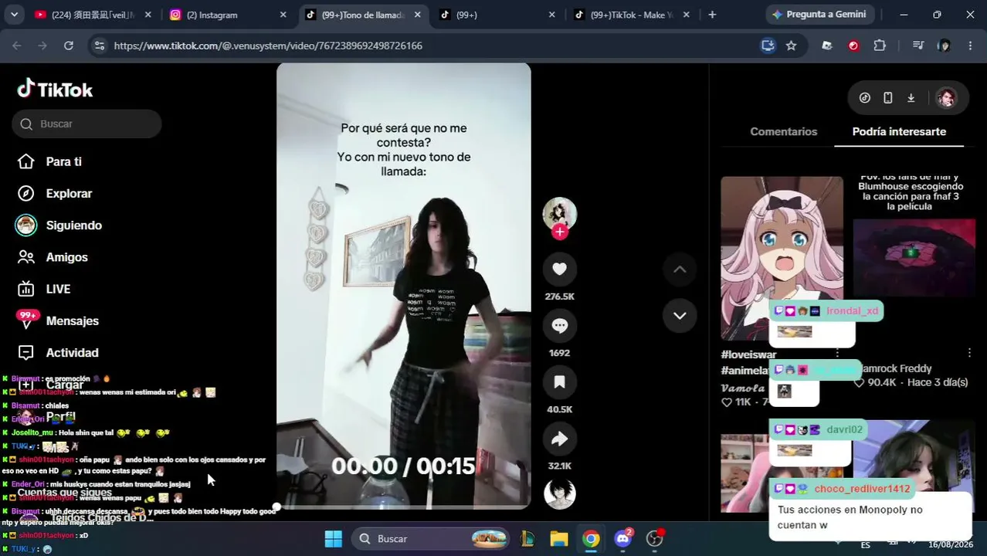Seek on the video progress bar
The image size is (987, 556).
[403, 507]
